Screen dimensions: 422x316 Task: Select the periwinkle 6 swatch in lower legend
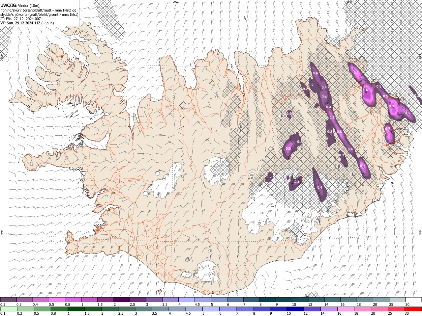(x=228, y=309)
